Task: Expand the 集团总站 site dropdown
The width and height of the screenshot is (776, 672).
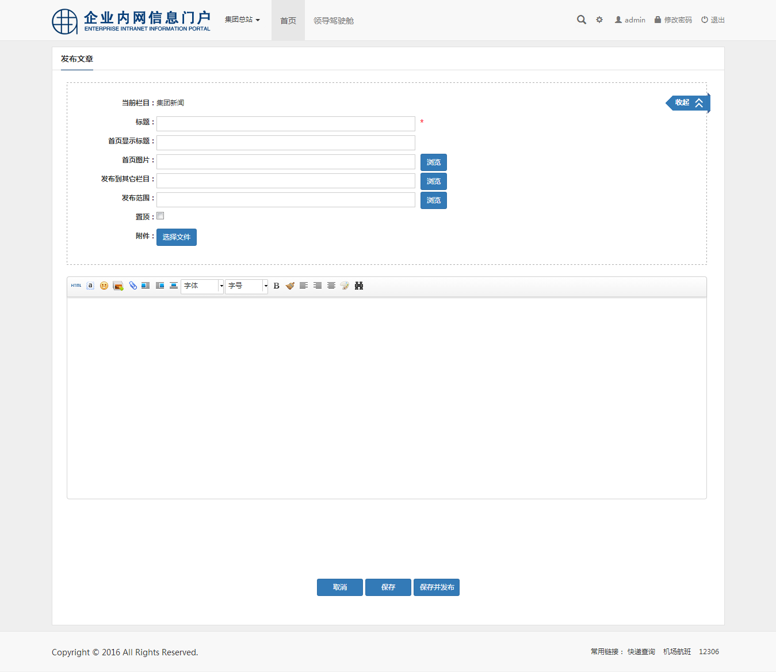Action: coord(242,20)
